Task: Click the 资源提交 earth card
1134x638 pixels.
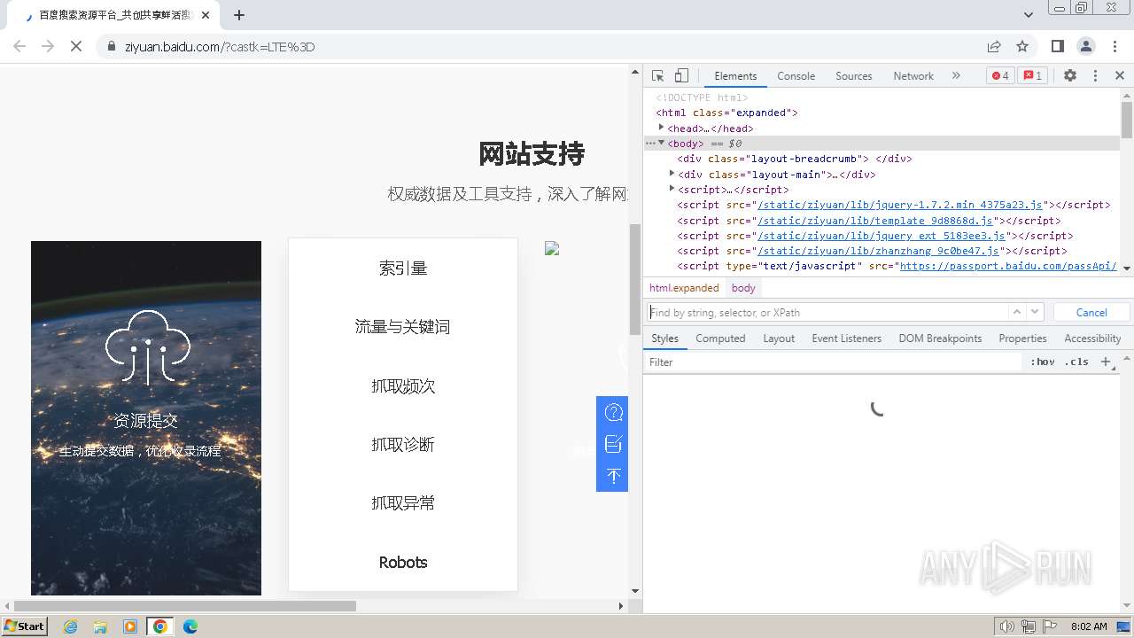Action: click(x=146, y=417)
